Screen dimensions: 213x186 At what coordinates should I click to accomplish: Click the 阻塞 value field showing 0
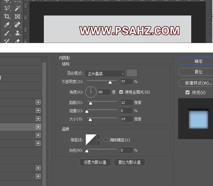pyautogui.click(x=127, y=111)
